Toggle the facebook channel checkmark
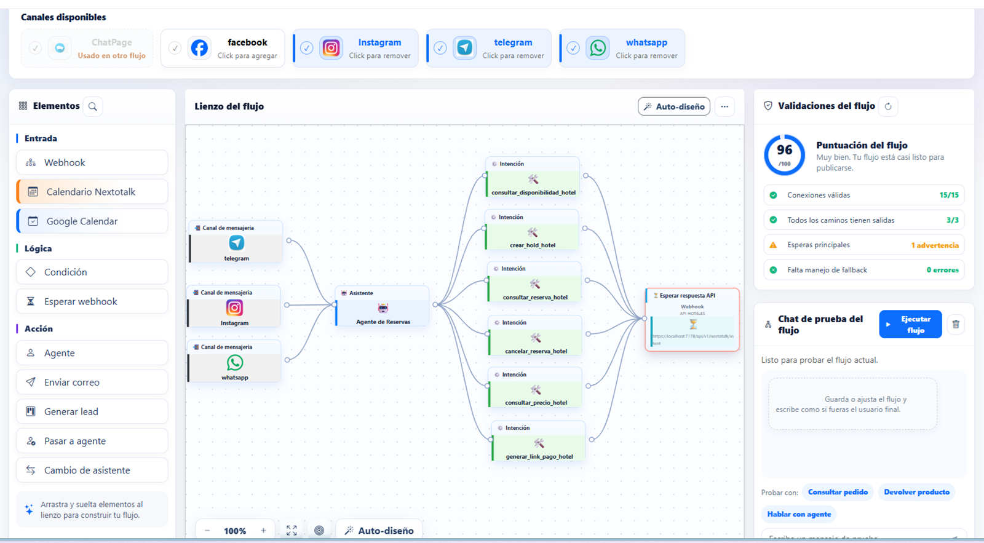 (175, 48)
